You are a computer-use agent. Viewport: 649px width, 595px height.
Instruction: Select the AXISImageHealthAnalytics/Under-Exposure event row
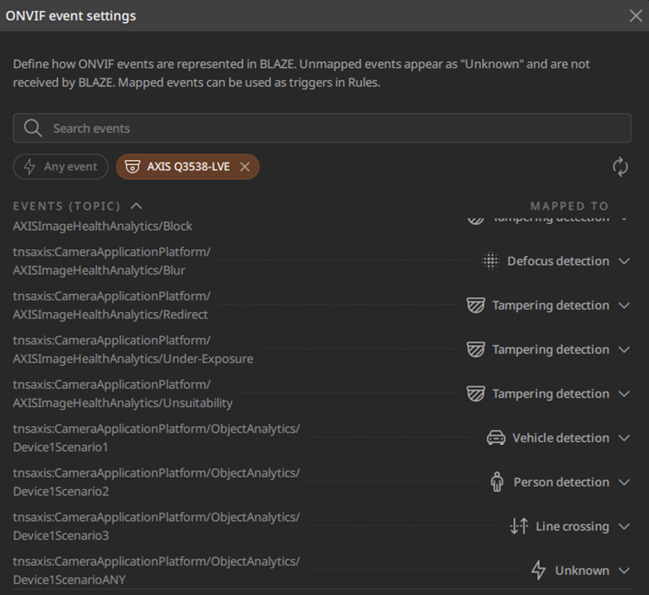point(322,350)
